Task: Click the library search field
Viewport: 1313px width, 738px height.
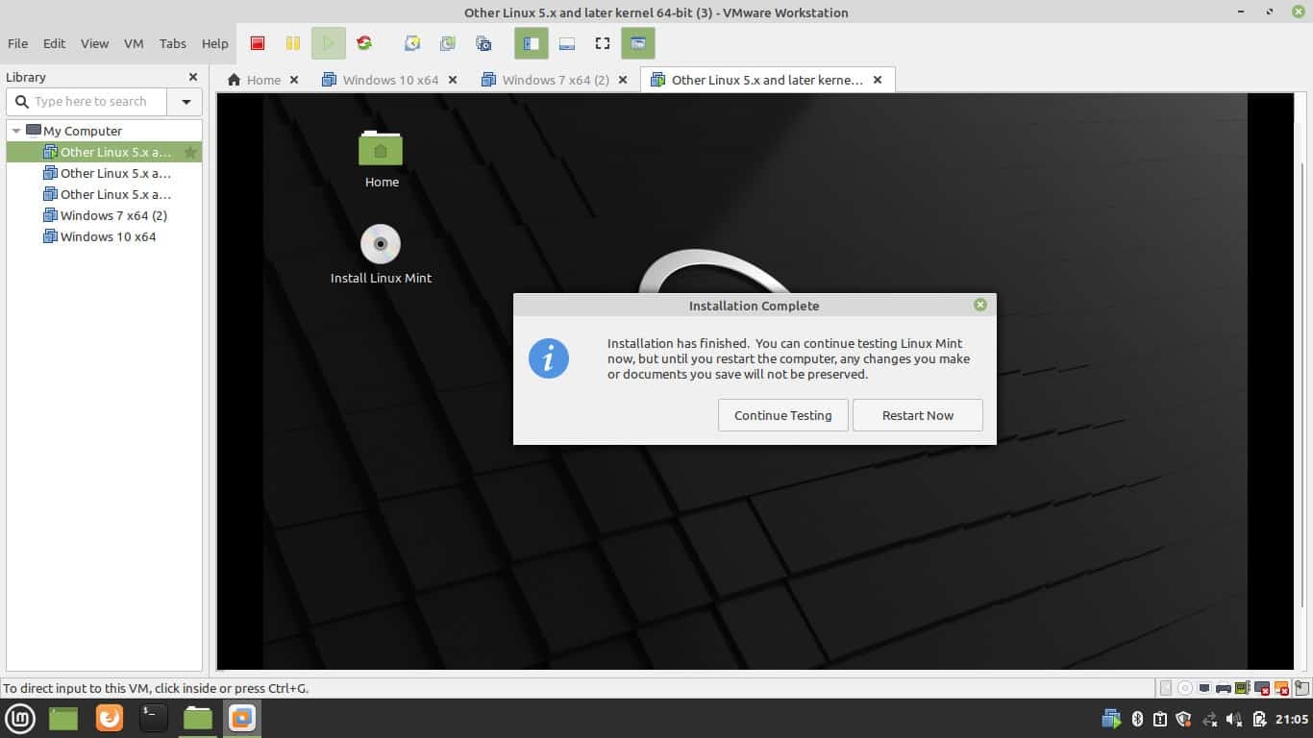Action: pos(87,101)
